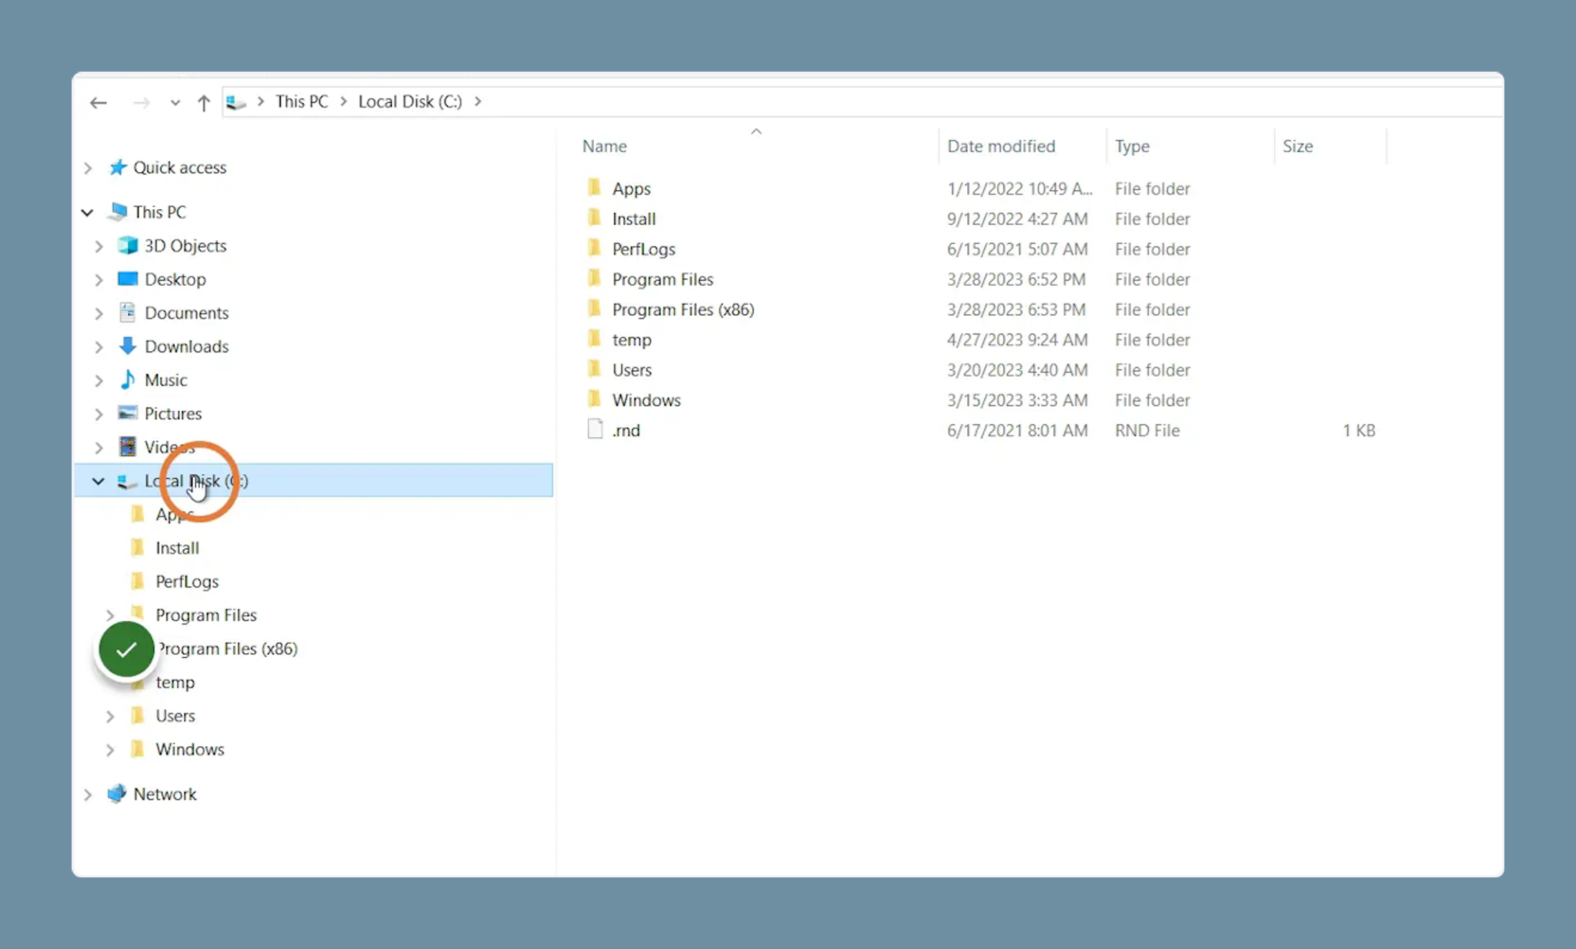This screenshot has width=1576, height=949.
Task: Select Local Disk (C:) breadcrumb segment
Action: point(410,102)
